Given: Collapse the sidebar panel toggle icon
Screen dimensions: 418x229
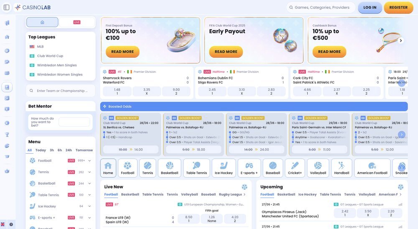Looking at the screenshot, I should pyautogui.click(x=7, y=8).
